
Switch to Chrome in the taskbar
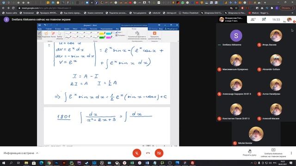coord(49,163)
